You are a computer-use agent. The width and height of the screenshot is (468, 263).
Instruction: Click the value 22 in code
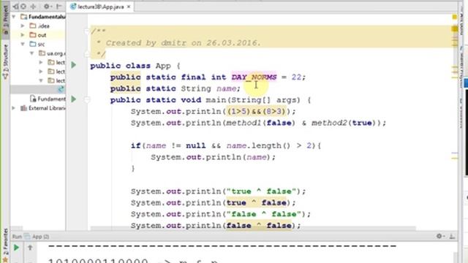[x=296, y=77]
